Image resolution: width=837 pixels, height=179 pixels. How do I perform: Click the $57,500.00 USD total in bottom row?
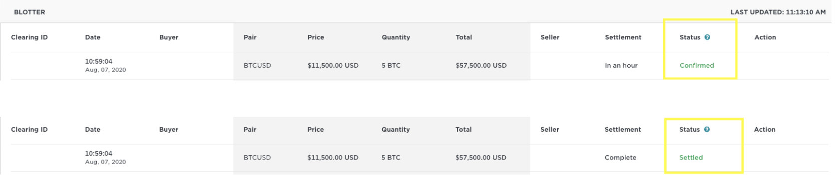tap(481, 157)
